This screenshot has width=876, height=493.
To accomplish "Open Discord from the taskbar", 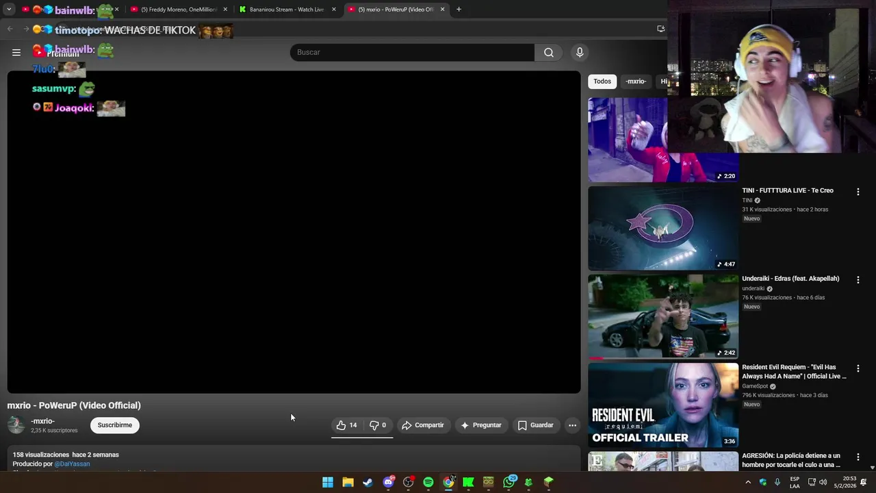I will (388, 482).
